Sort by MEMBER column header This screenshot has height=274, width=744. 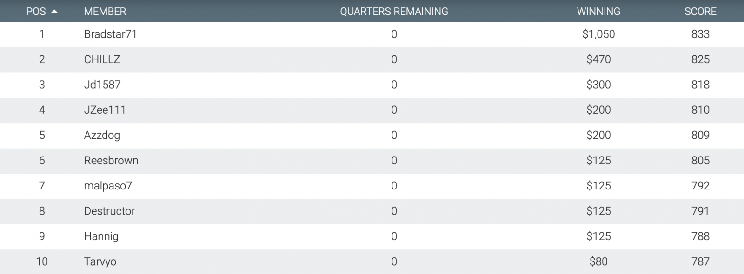point(105,12)
